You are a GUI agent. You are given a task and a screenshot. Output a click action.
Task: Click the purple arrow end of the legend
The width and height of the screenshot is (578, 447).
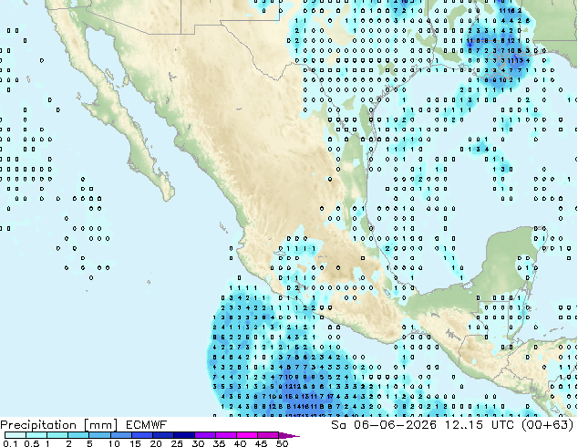(289, 435)
